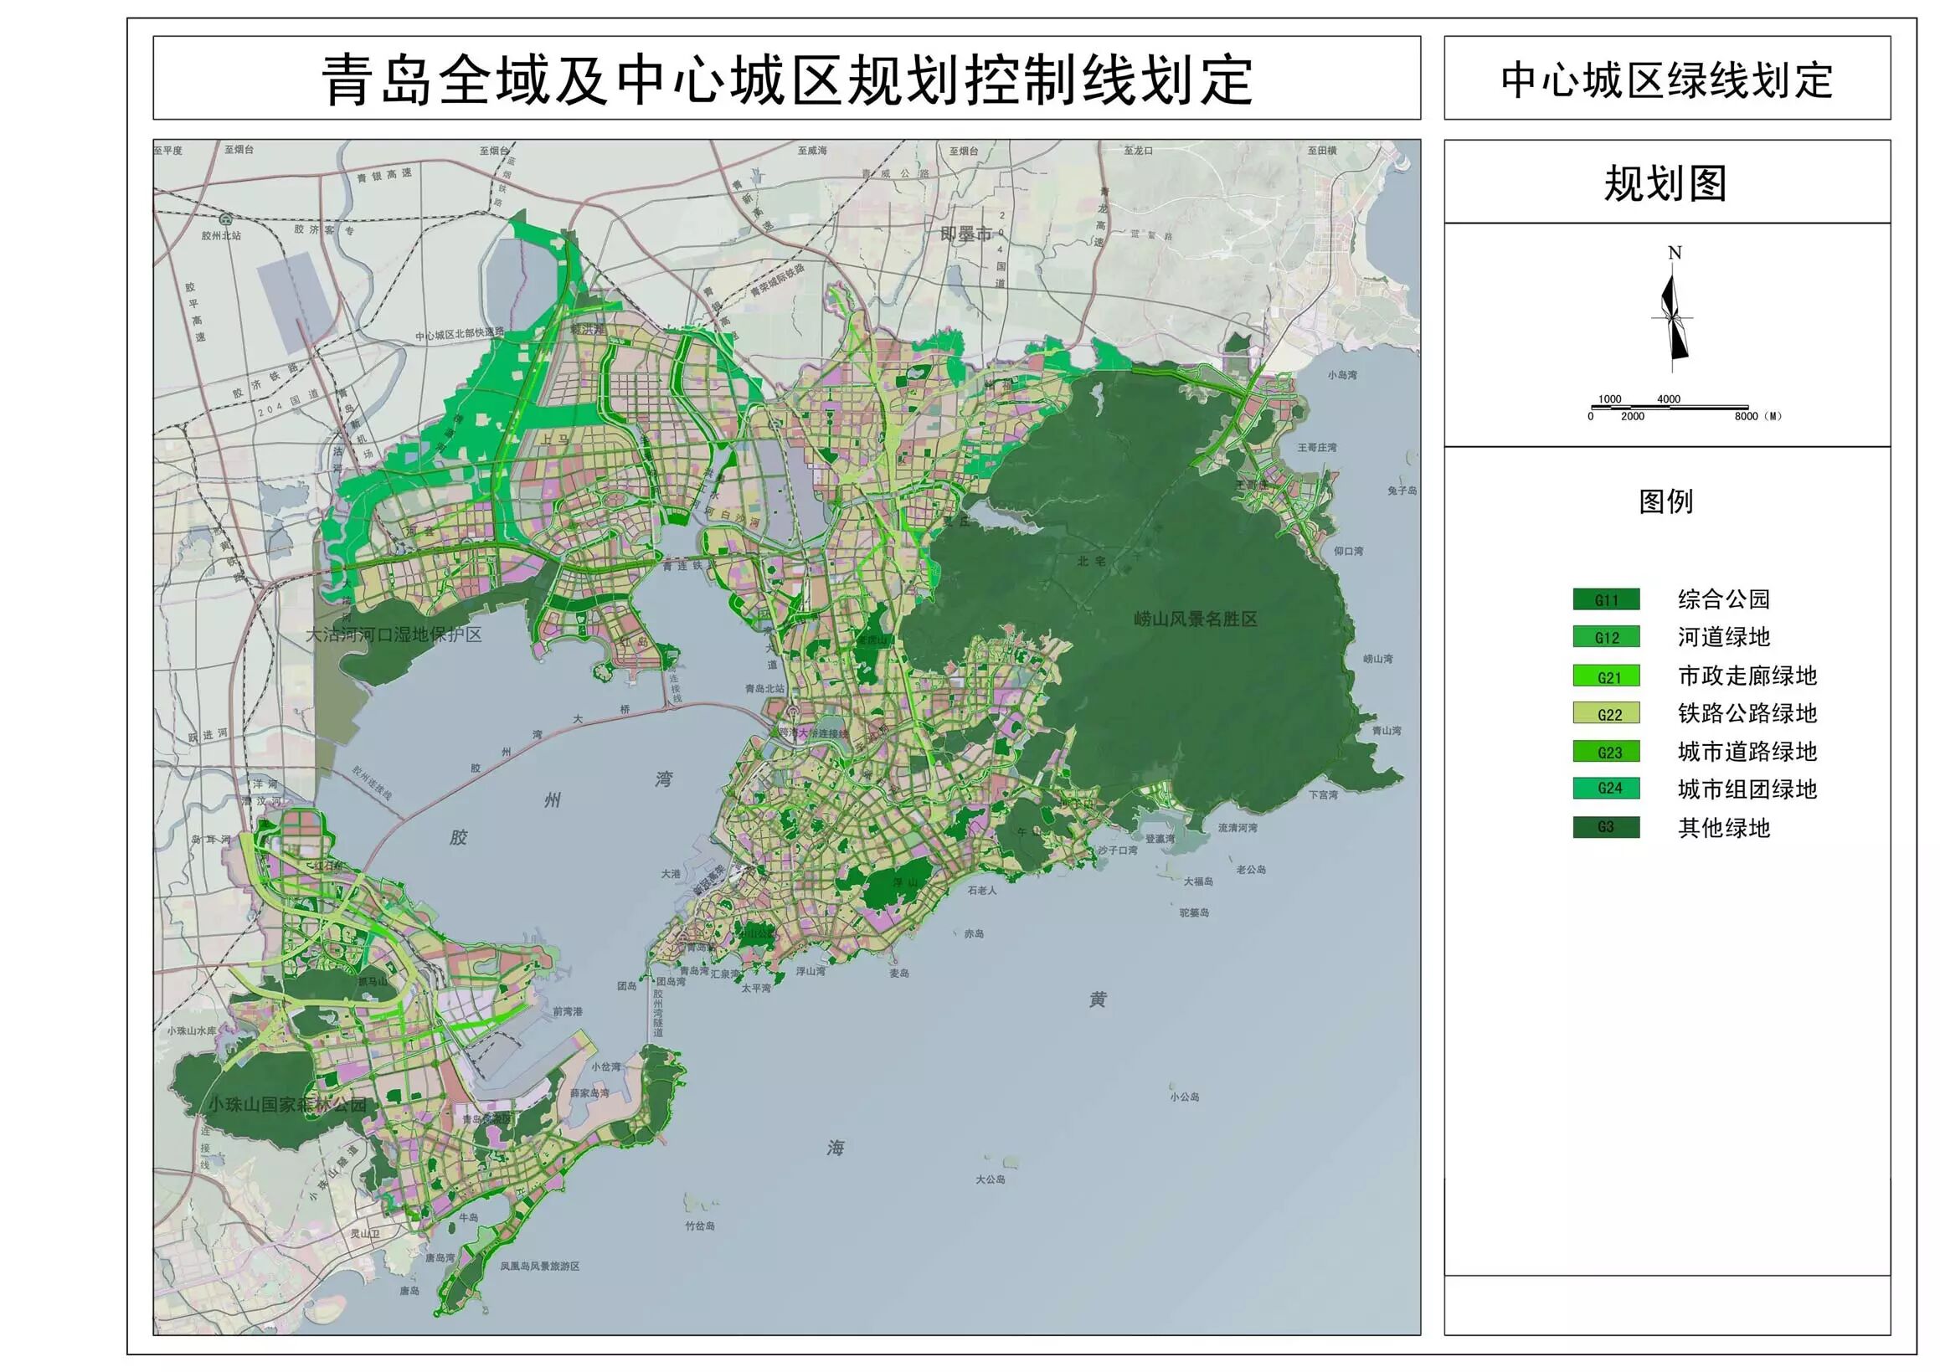
Task: Click the G21 市政走廊绿地 legend swatch
Action: pyautogui.click(x=1605, y=676)
